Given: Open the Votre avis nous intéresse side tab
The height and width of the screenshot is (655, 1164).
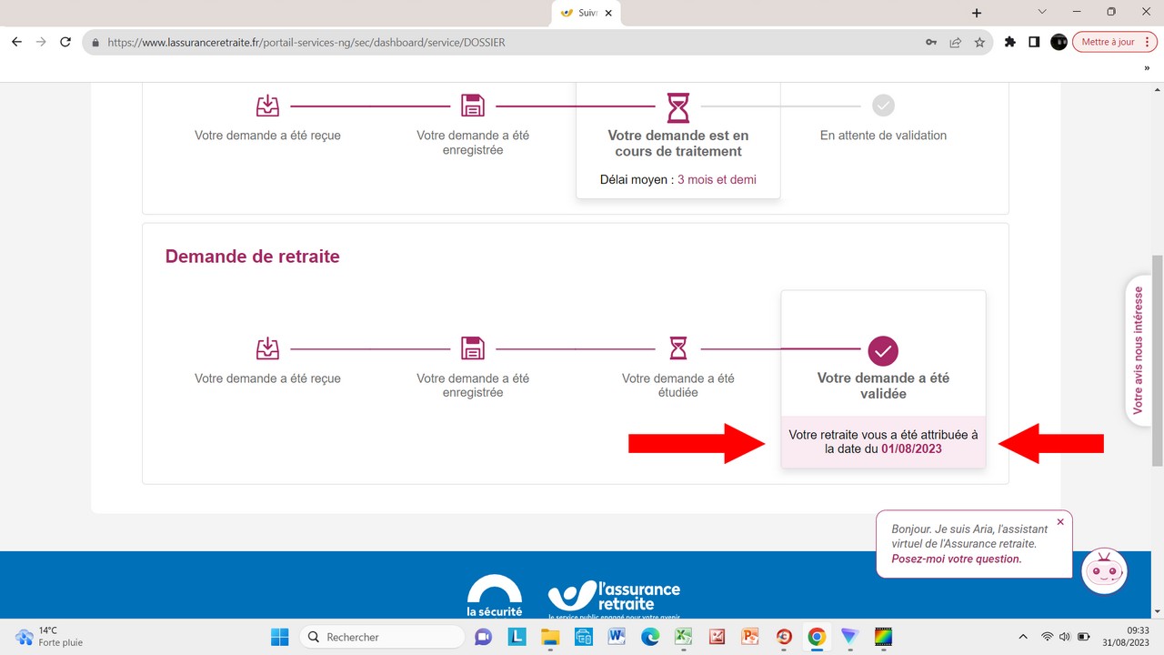Looking at the screenshot, I should coord(1139,350).
